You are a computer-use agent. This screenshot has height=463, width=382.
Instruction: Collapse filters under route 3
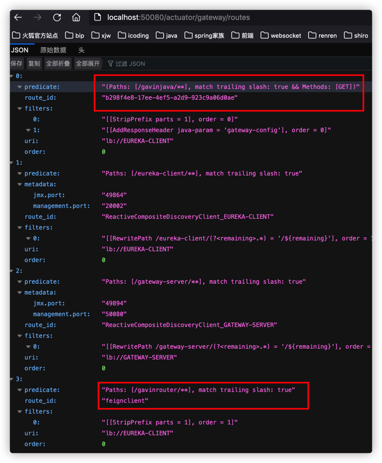pos(20,412)
